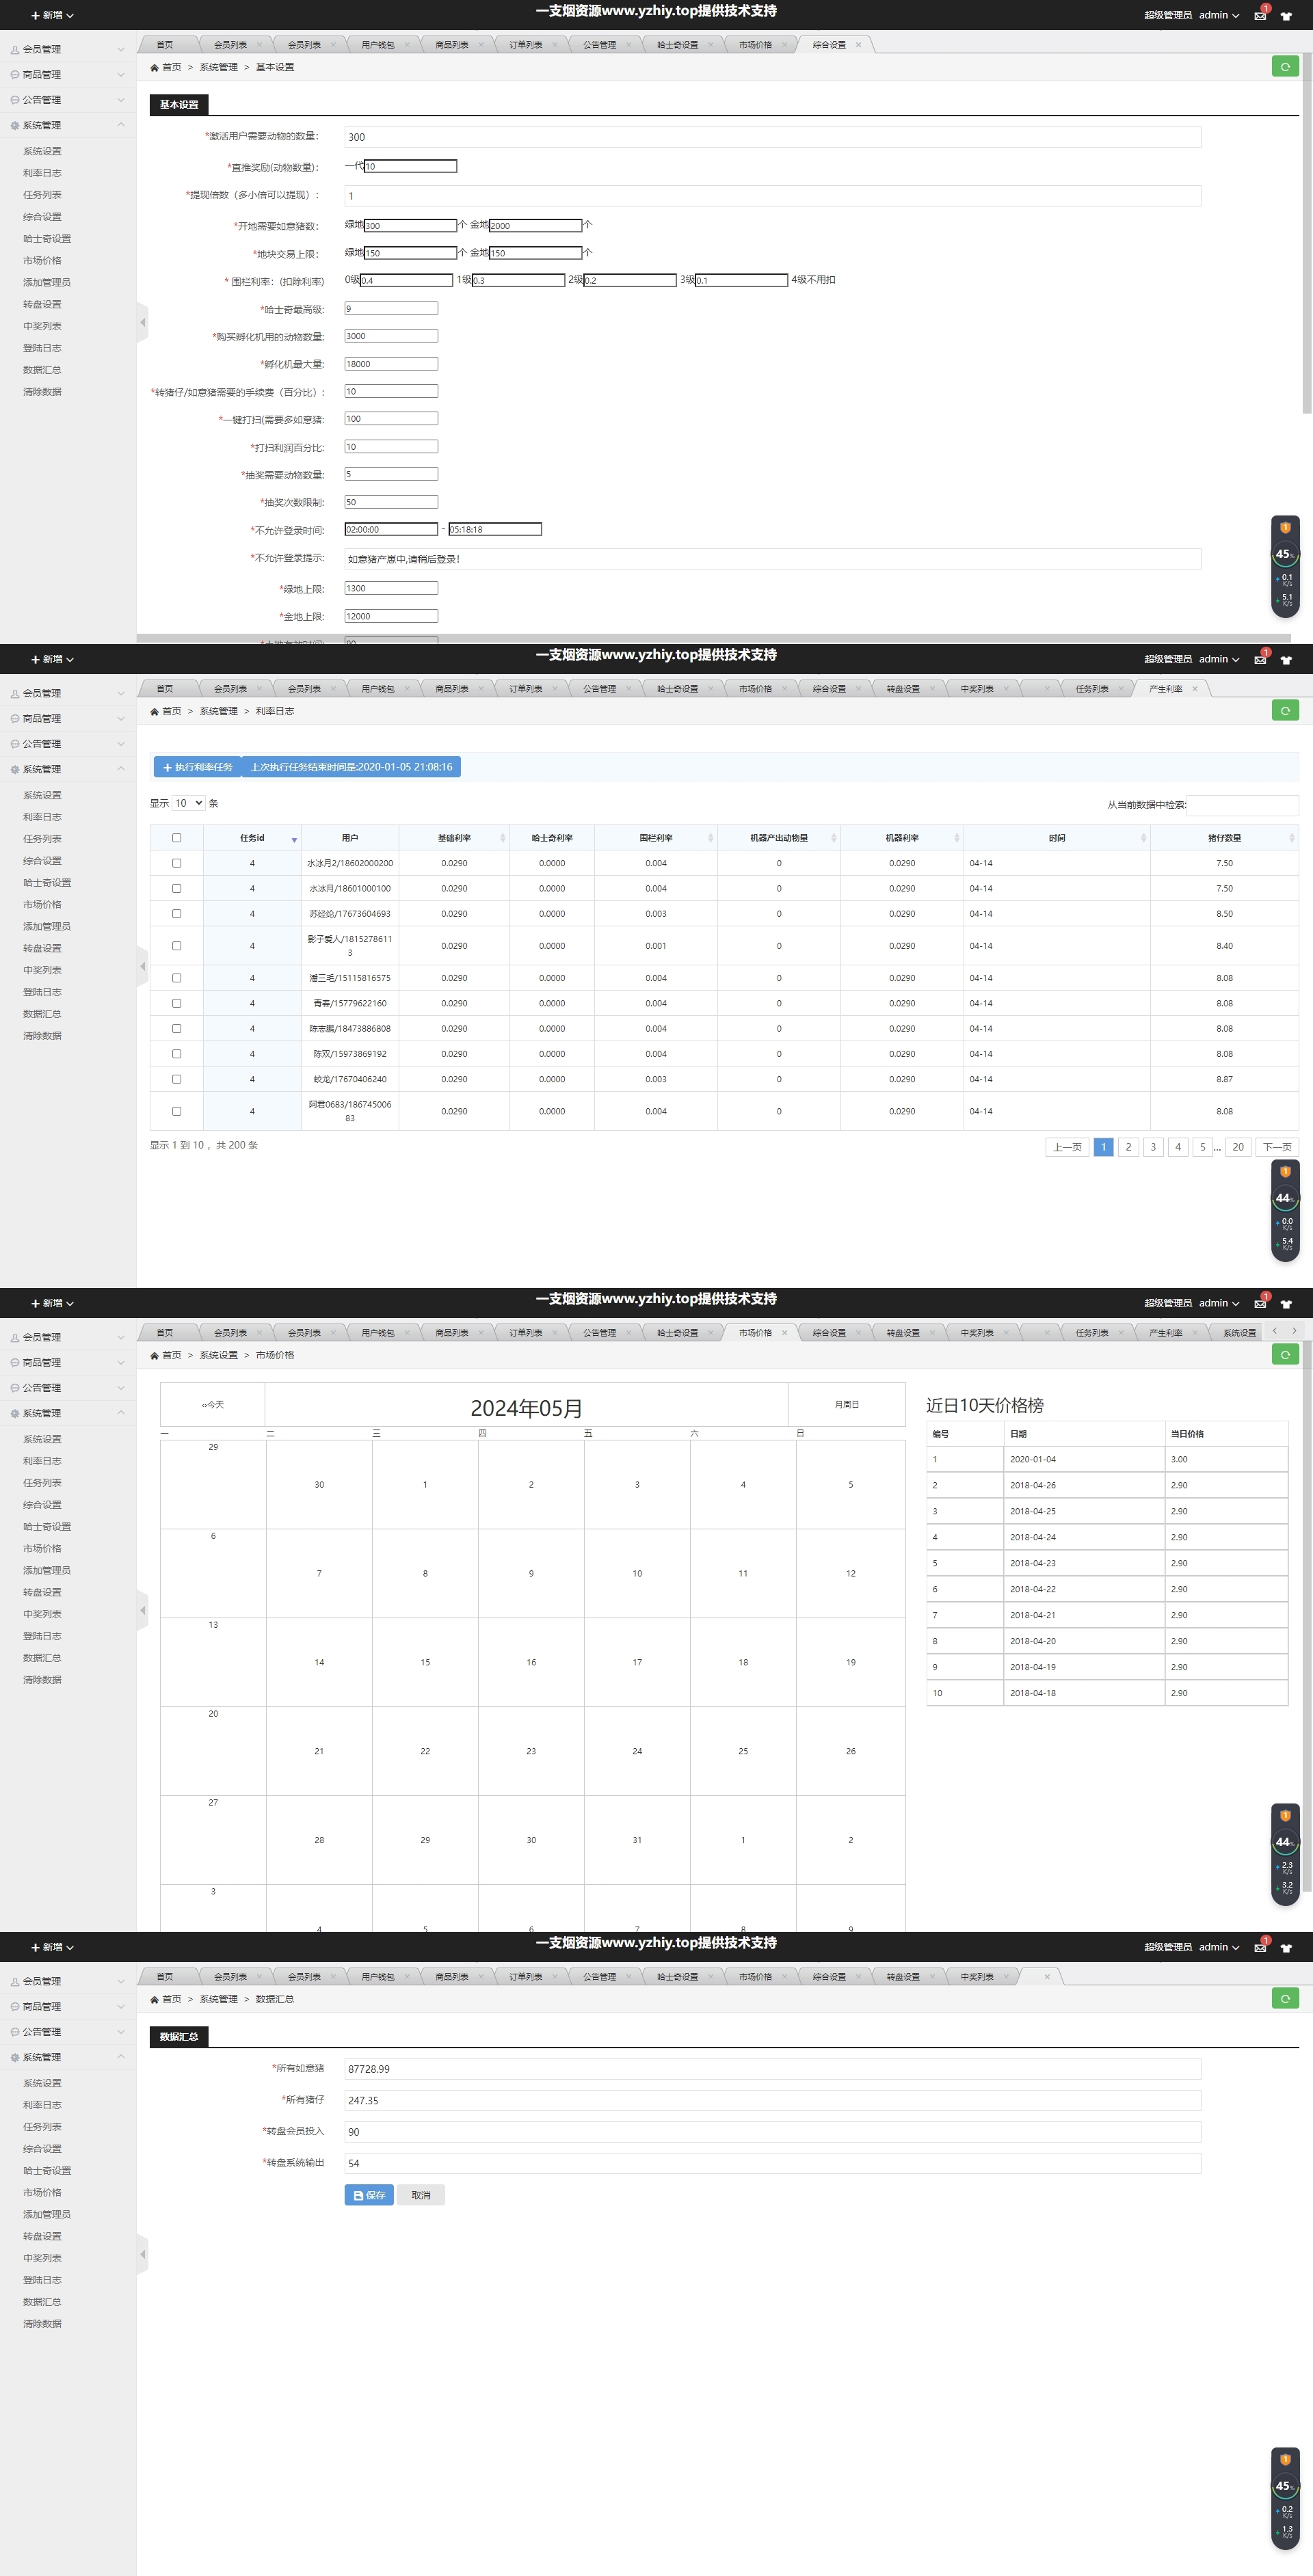Expand 商品管理 in 利率日志 page sidebar
The width and height of the screenshot is (1313, 2576).
pyautogui.click(x=68, y=718)
